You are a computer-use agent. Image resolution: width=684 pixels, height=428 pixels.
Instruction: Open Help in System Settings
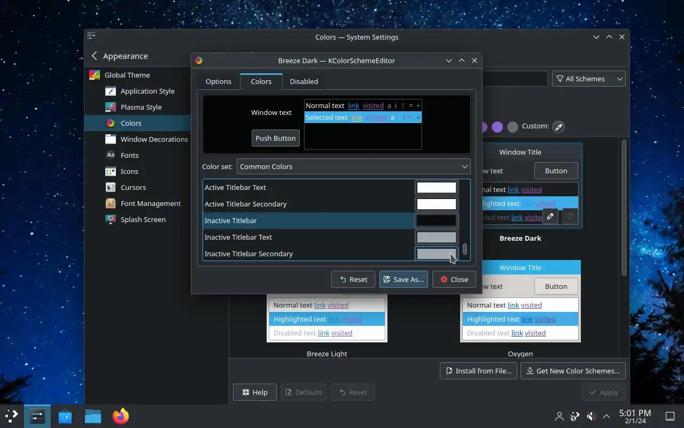click(x=254, y=392)
